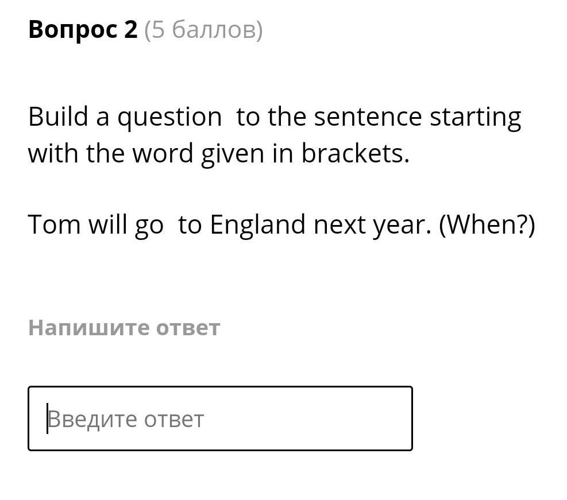Click the word "England" in the sentence

(258, 224)
